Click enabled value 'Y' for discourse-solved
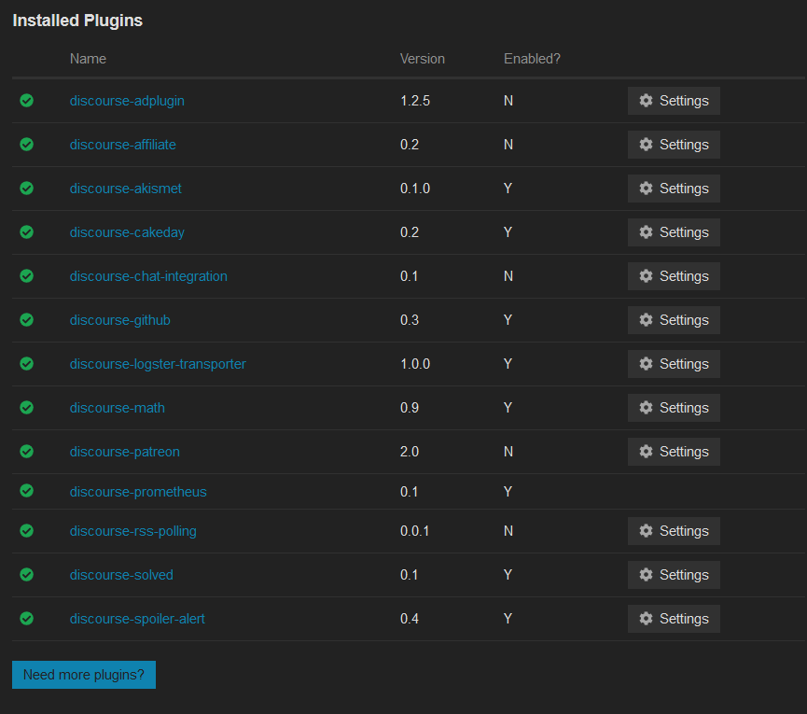The height and width of the screenshot is (714, 807). (x=508, y=575)
